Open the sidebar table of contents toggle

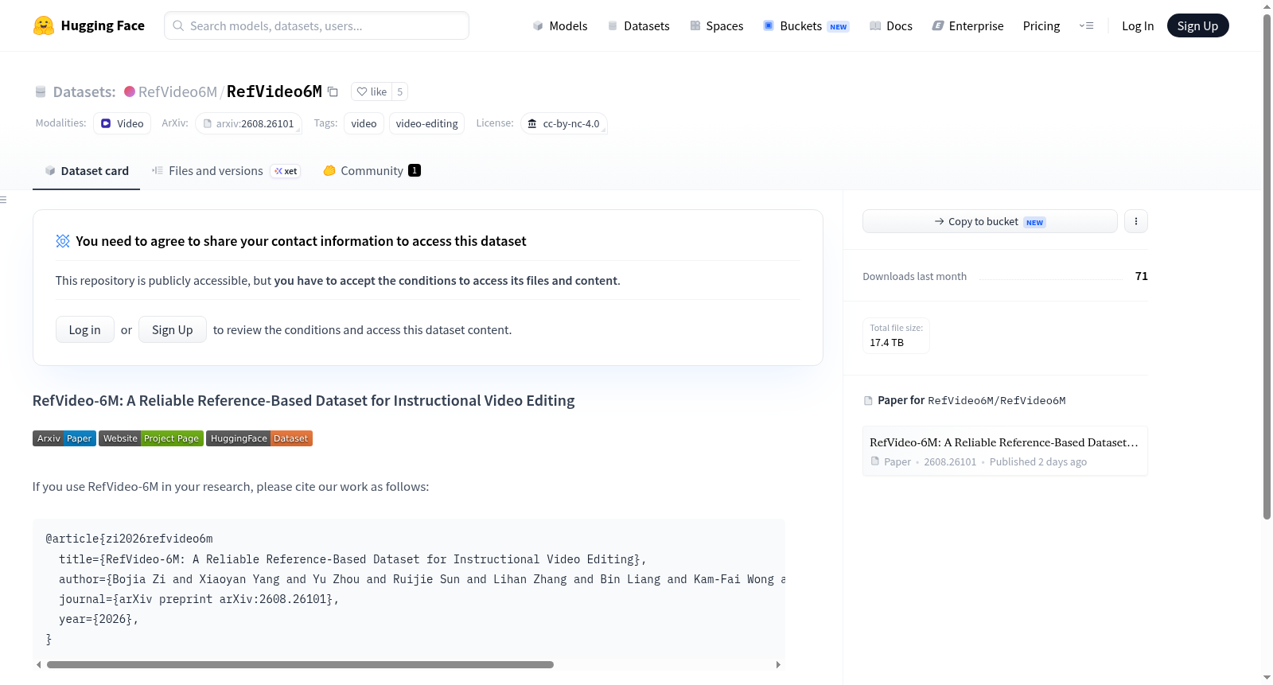pyautogui.click(x=4, y=200)
